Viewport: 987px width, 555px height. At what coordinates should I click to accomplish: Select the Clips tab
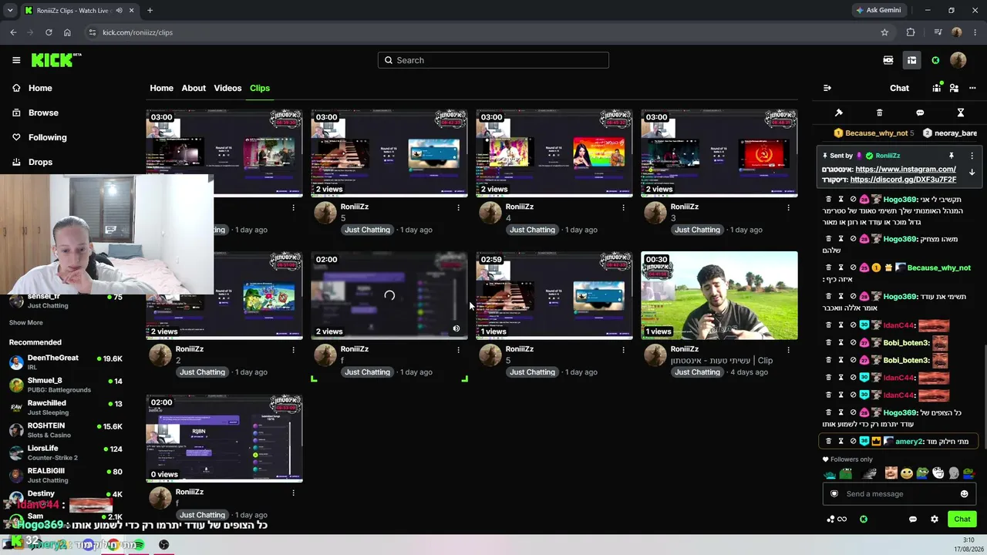coord(260,88)
